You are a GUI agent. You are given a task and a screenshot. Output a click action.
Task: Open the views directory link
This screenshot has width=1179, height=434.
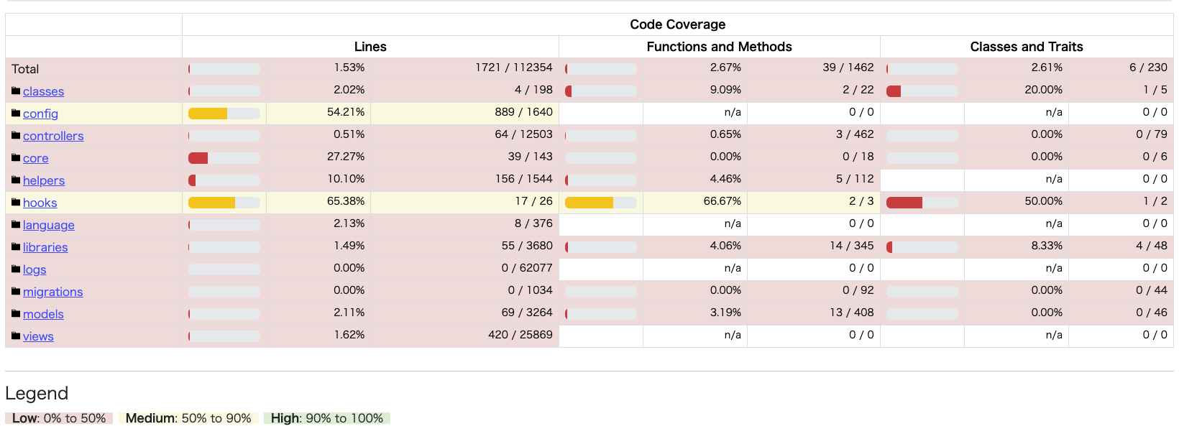tap(38, 336)
